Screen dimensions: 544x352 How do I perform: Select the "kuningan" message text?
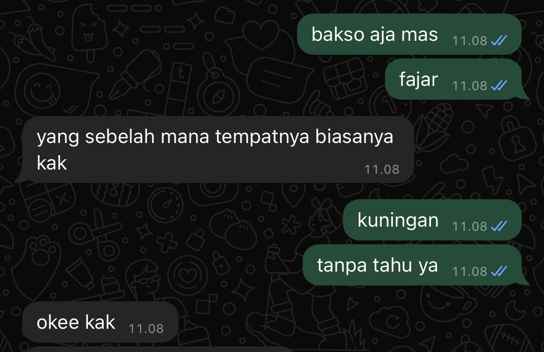pyautogui.click(x=398, y=221)
